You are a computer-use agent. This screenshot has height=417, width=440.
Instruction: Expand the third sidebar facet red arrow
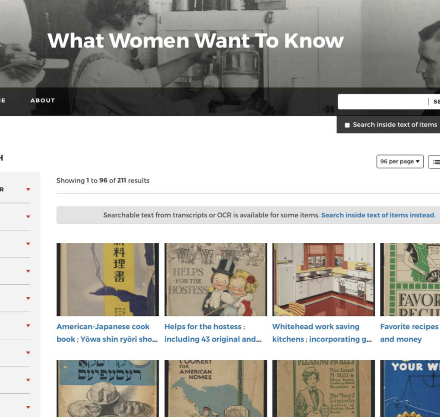click(28, 244)
